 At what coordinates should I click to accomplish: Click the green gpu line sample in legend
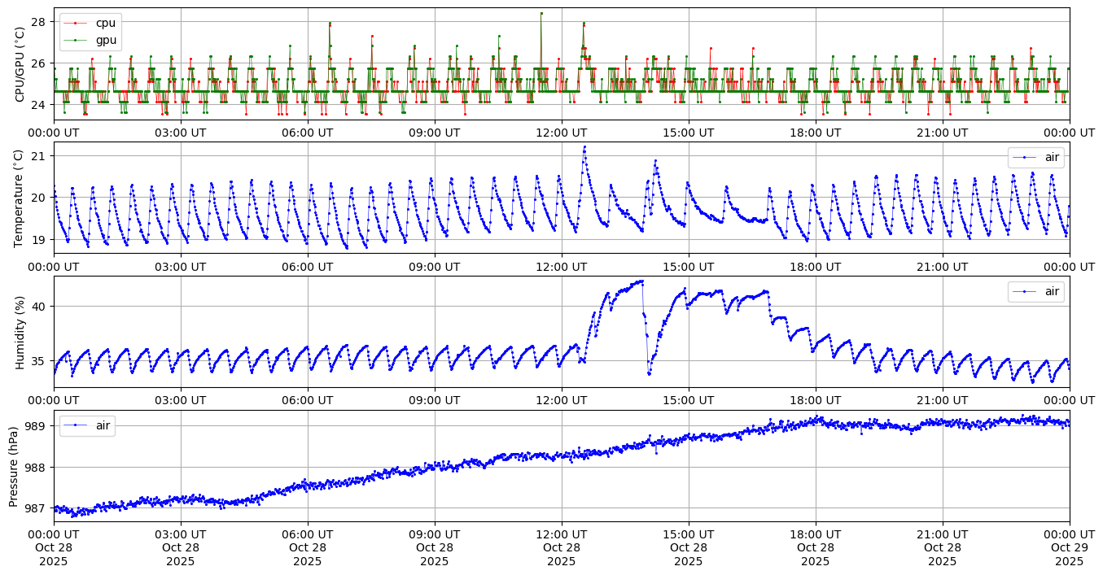75,39
